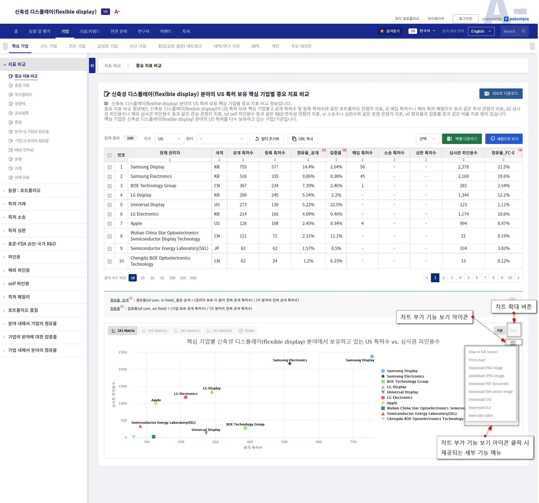This screenshot has width=539, height=503.
Task: Click the URL copy icon button
Action: (295, 139)
